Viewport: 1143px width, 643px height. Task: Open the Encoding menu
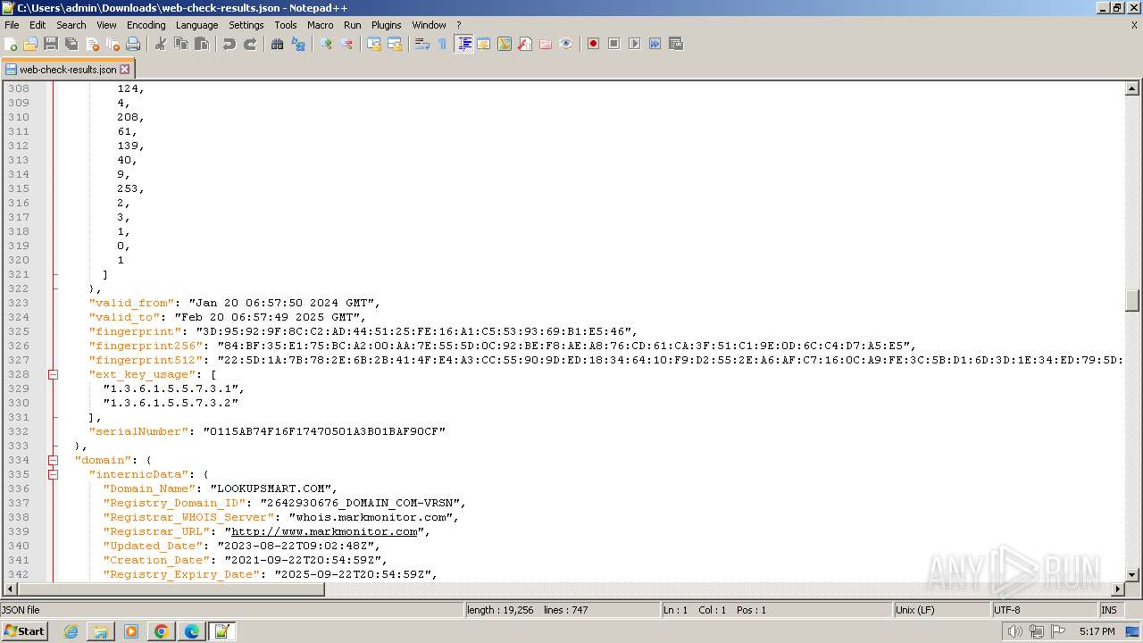pyautogui.click(x=146, y=25)
